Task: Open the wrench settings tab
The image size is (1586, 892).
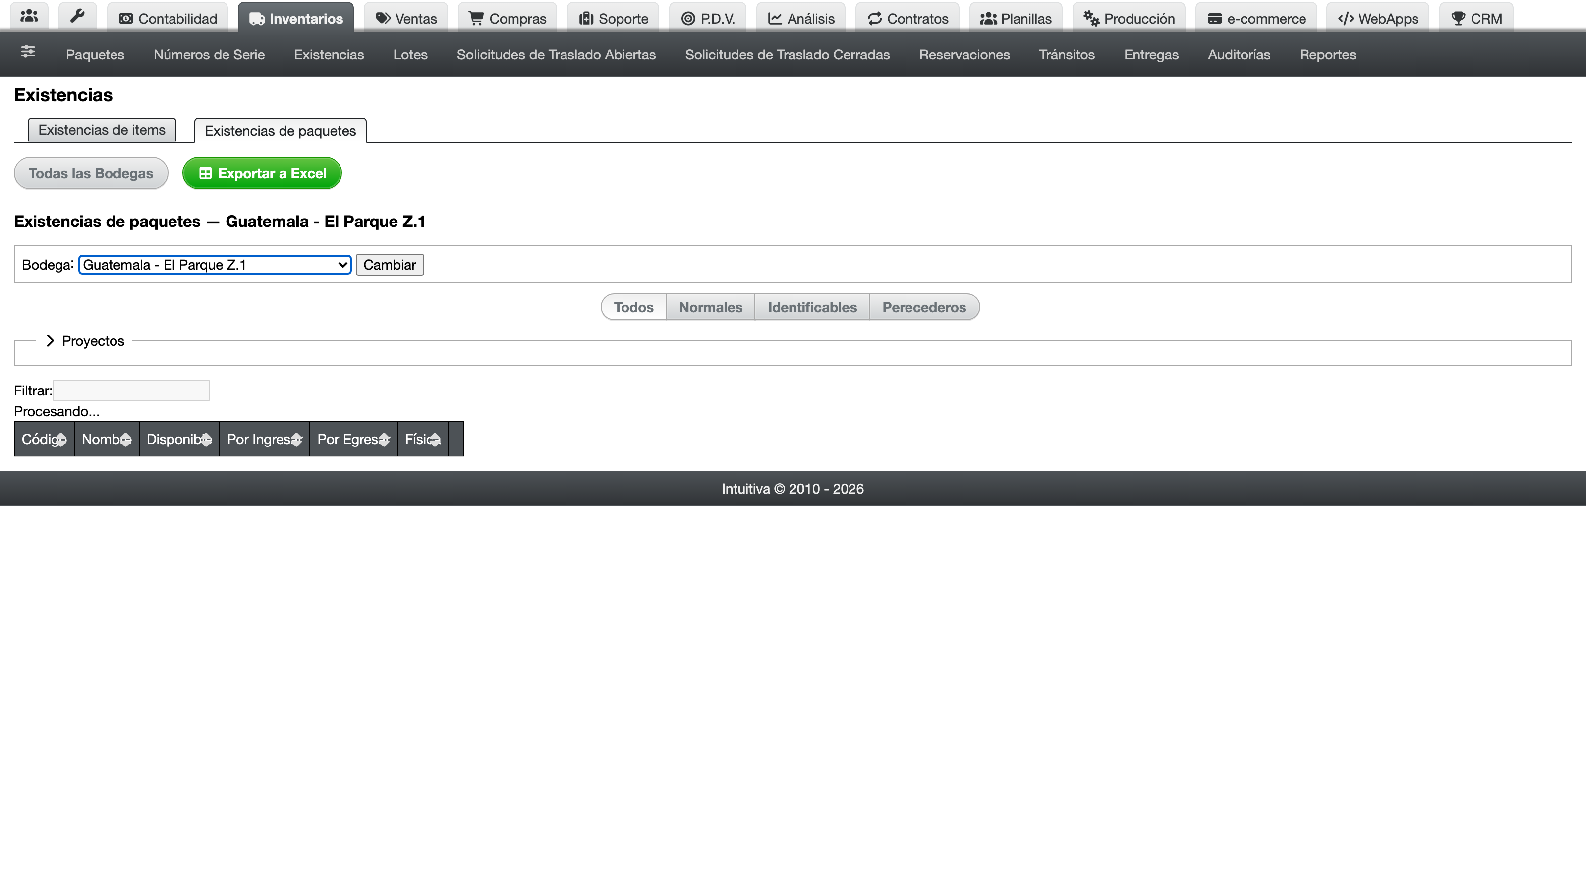Action: click(78, 17)
